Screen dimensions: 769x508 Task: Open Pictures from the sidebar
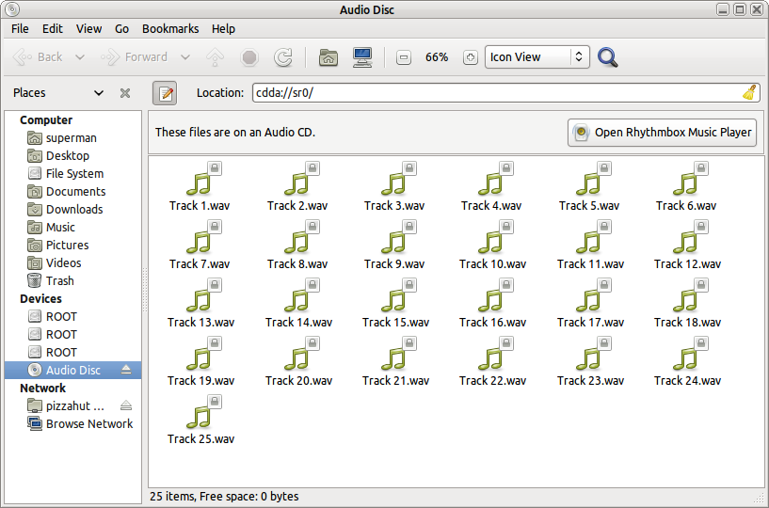point(73,246)
